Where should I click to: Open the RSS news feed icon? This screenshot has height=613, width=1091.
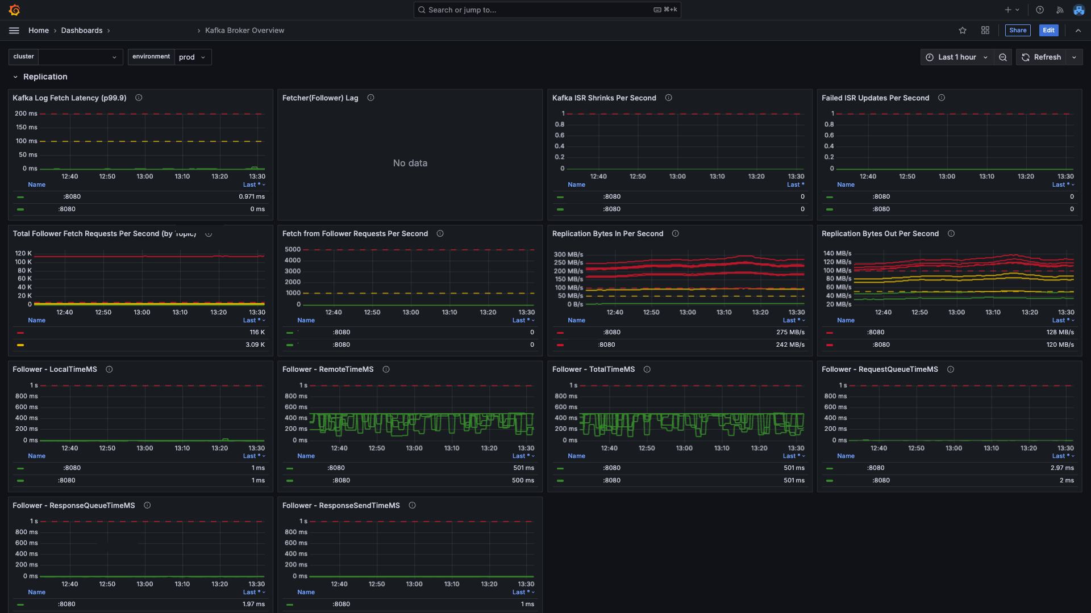coord(1060,10)
